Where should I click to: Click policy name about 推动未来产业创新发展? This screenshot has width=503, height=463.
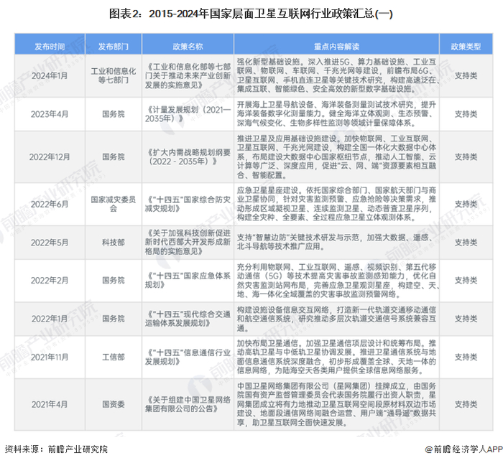pos(188,75)
